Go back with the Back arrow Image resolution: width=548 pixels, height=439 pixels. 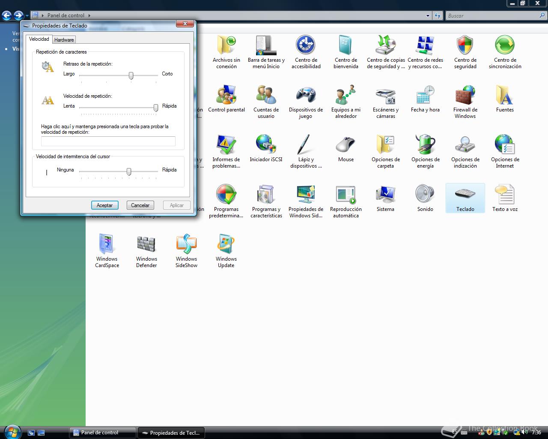tap(6, 16)
